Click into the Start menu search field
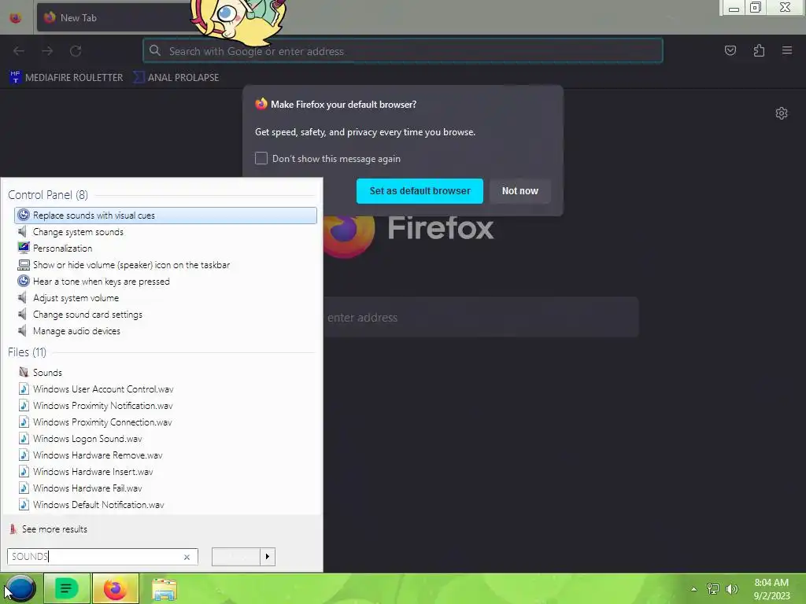This screenshot has width=806, height=604. click(x=102, y=557)
